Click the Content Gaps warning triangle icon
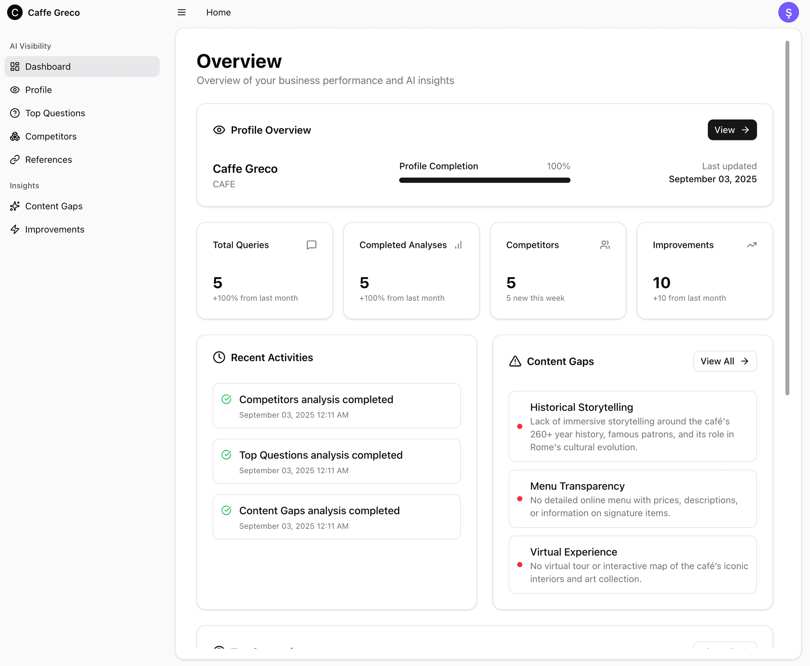This screenshot has width=810, height=666. point(515,361)
